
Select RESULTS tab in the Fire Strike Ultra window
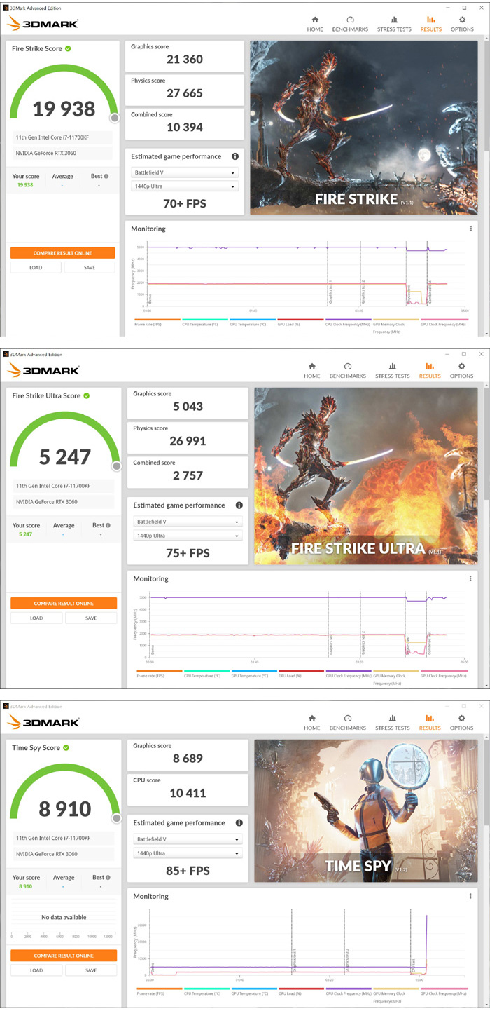pos(430,370)
